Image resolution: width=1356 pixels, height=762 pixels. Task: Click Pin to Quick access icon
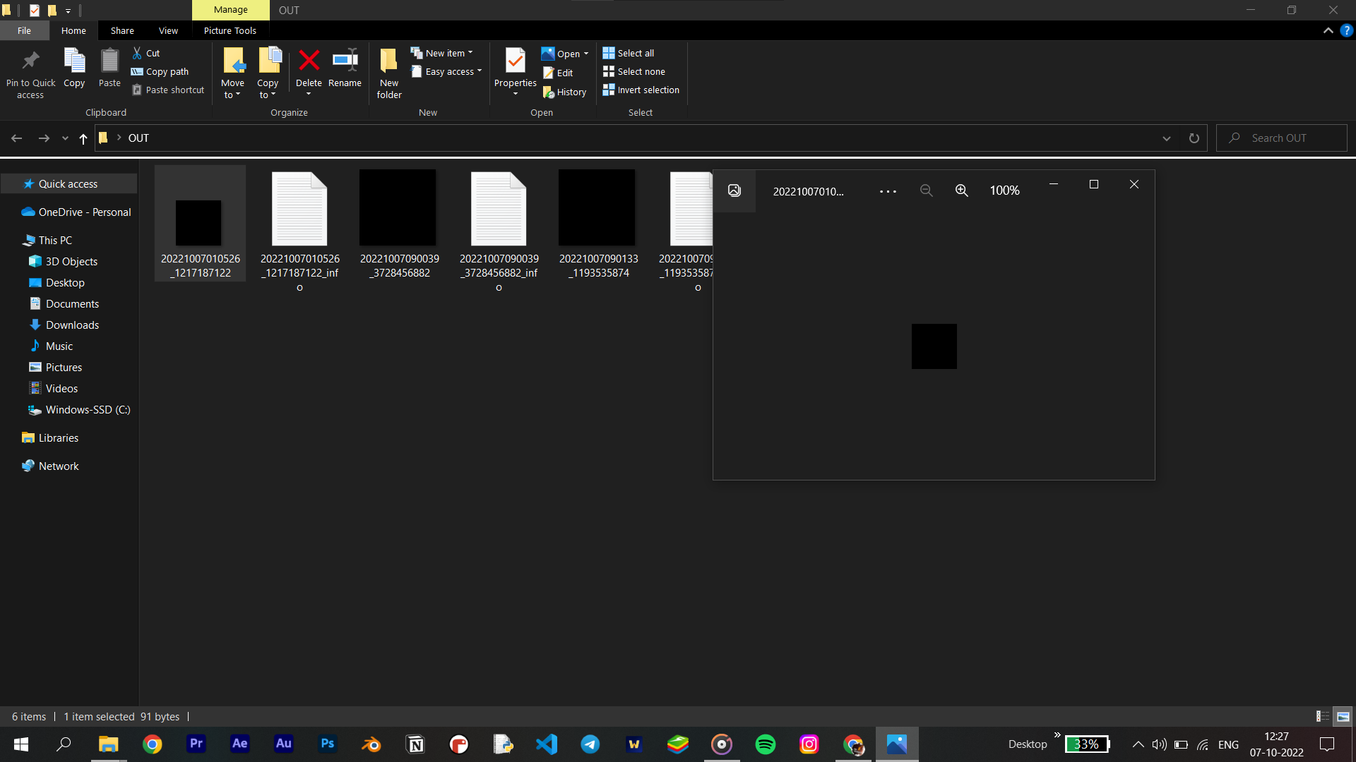(x=30, y=61)
